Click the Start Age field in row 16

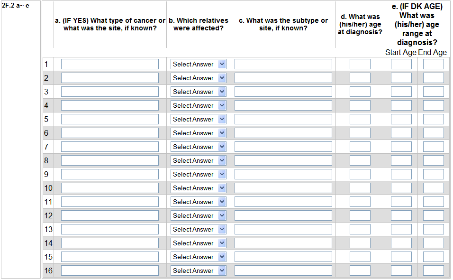(401, 271)
